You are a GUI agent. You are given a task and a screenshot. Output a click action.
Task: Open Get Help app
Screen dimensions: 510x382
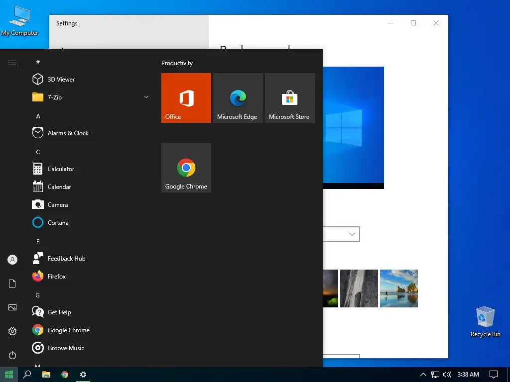[x=90, y=312]
